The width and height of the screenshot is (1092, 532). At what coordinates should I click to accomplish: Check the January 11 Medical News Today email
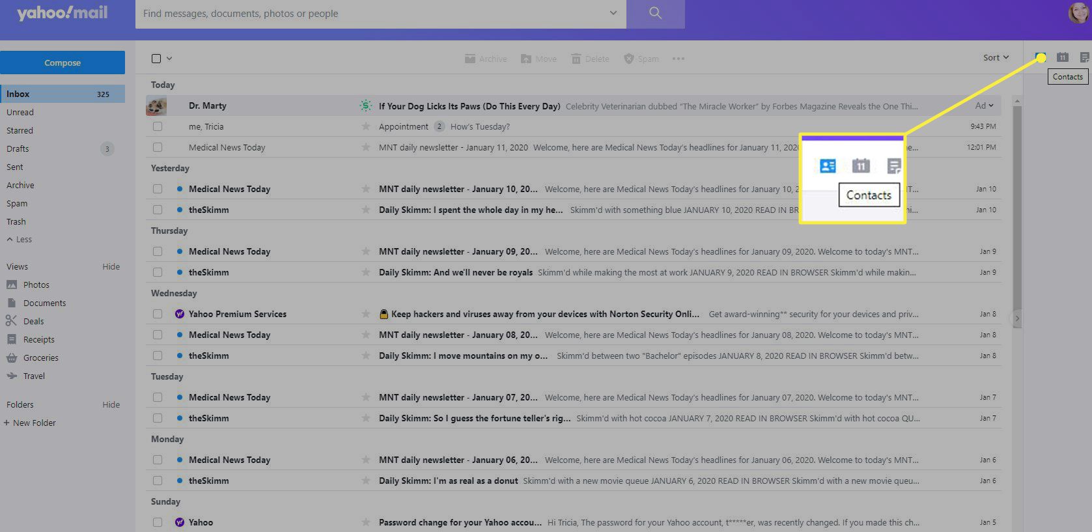tap(158, 147)
